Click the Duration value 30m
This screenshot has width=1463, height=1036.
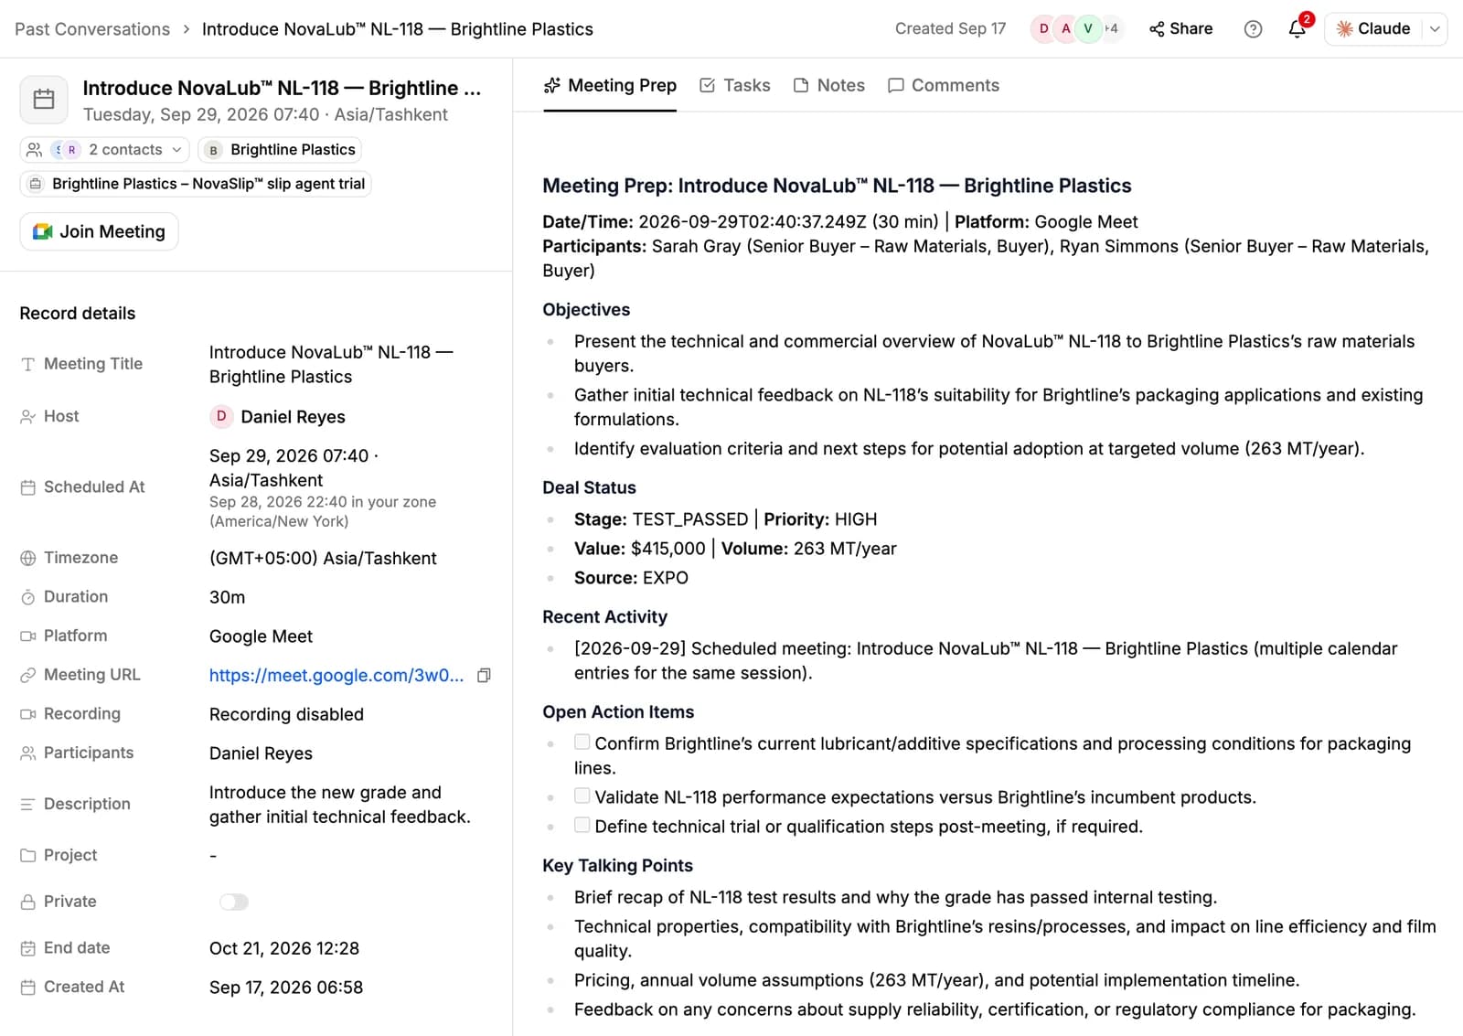coord(227,598)
